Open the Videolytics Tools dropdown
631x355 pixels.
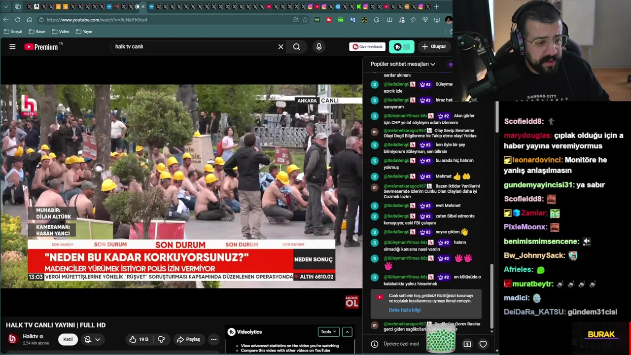point(328,332)
